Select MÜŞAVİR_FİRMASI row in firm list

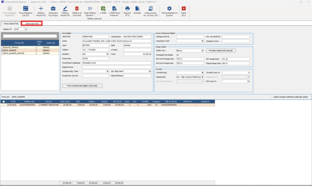coord(30,48)
